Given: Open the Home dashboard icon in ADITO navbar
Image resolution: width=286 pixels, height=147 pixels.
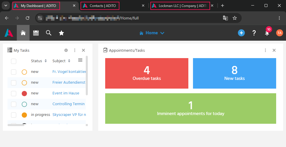Looking at the screenshot, I should click(23, 33).
